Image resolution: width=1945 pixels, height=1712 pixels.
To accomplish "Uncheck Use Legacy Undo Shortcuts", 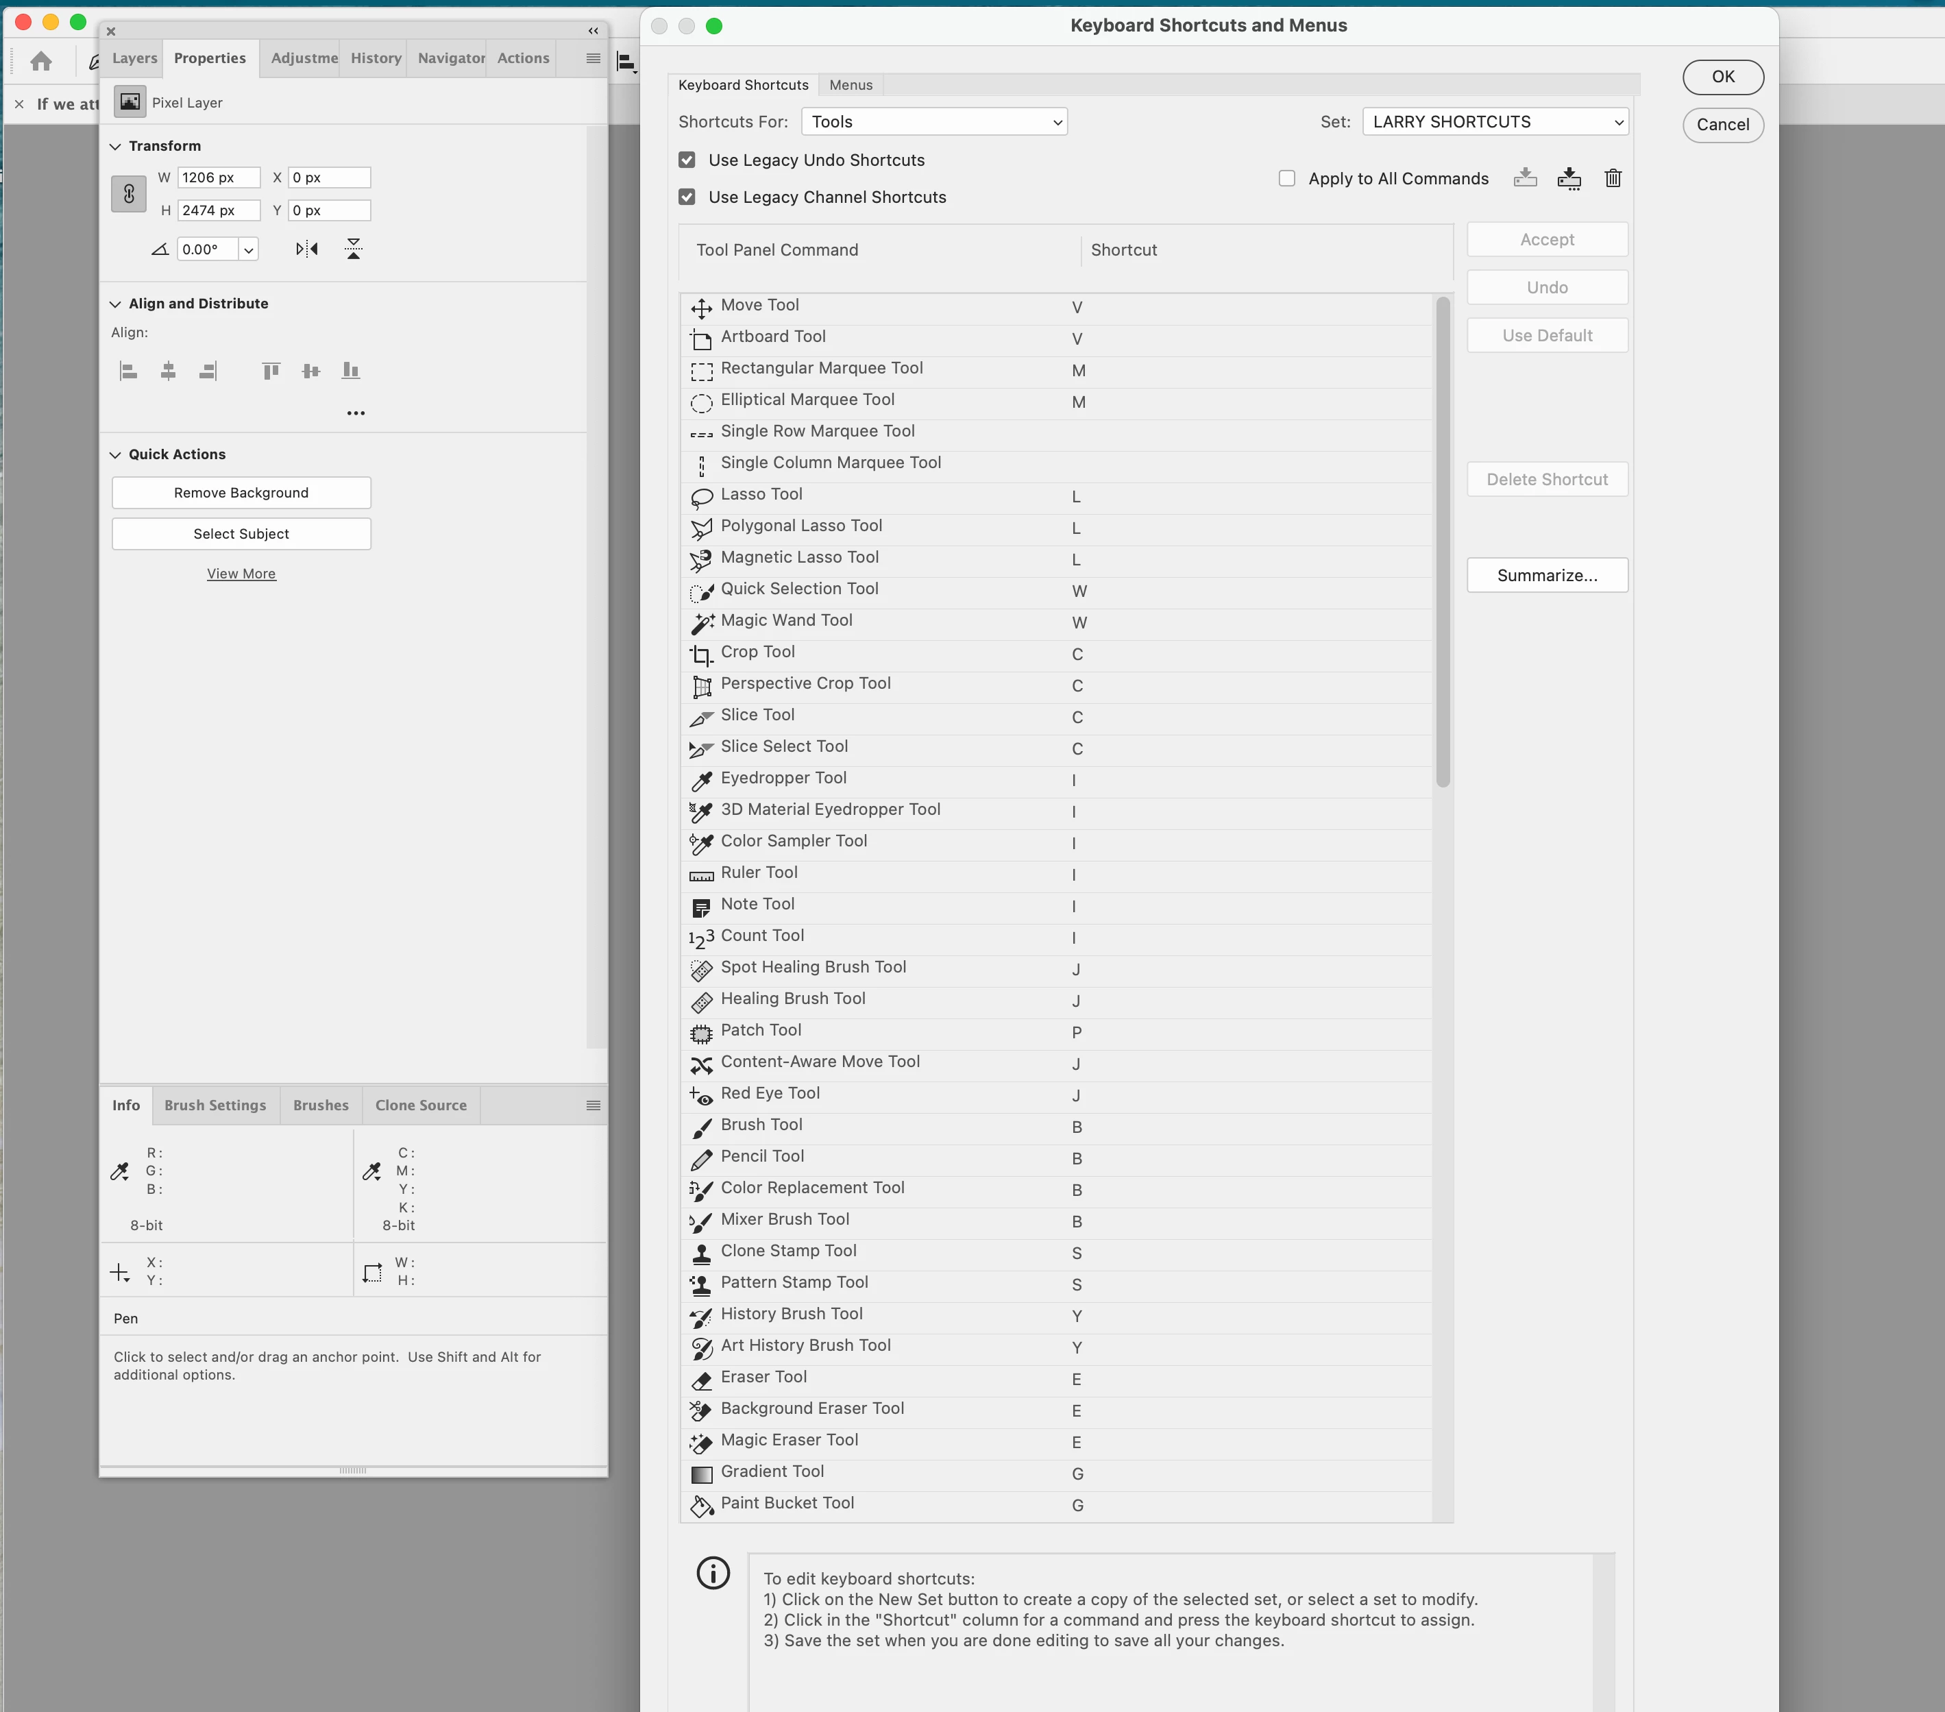I will pos(687,160).
